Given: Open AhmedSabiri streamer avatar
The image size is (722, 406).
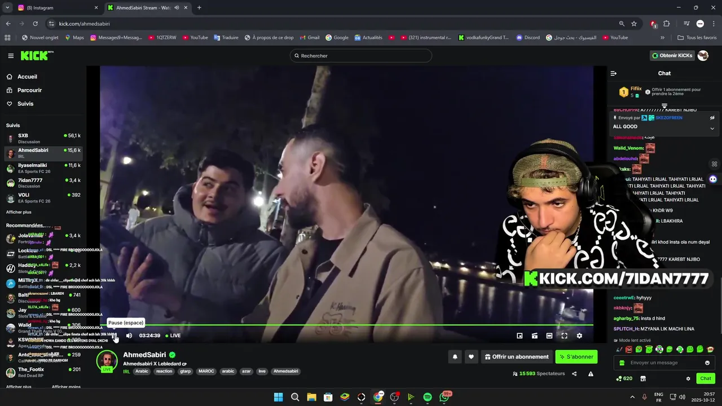Looking at the screenshot, I should (107, 361).
